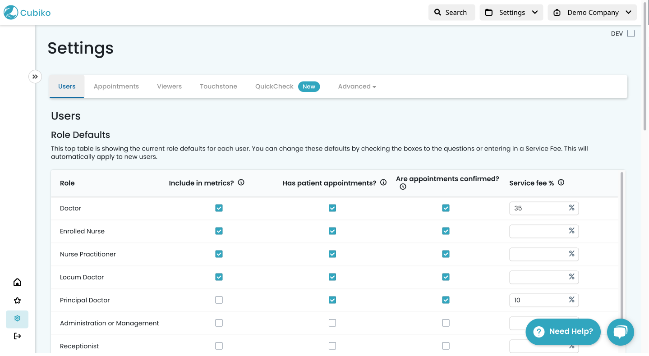Click the log out icon
Screen dimensions: 649x356
click(x=17, y=336)
